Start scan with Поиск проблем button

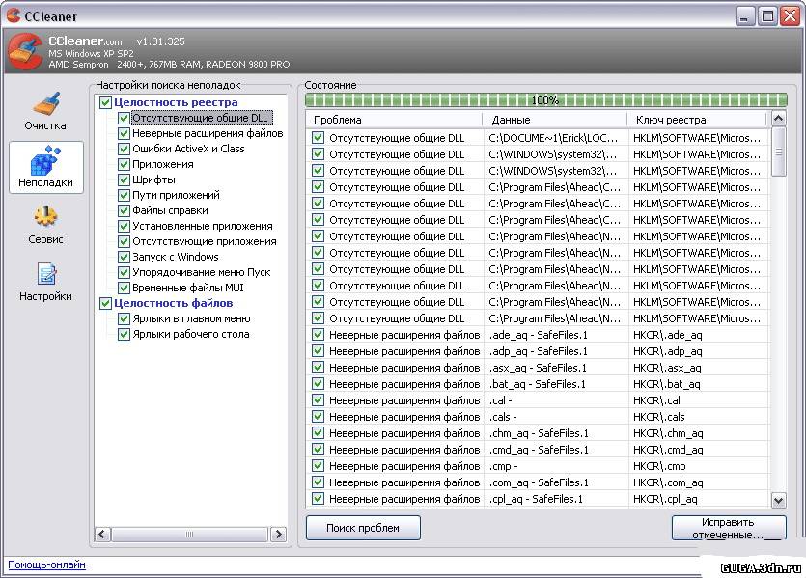363,528
